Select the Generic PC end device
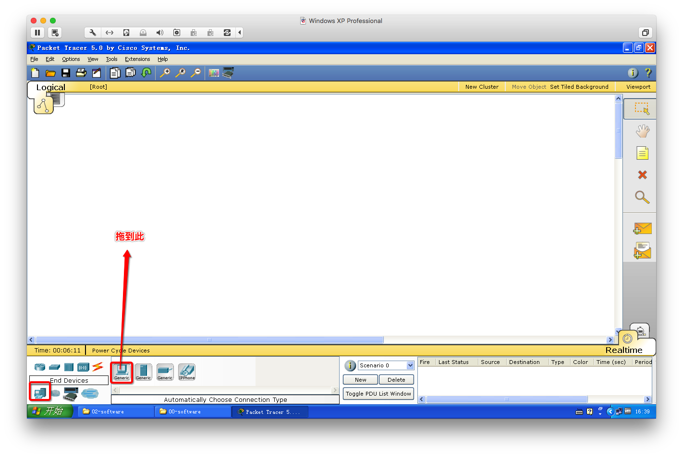This screenshot has height=457, width=683. click(122, 372)
